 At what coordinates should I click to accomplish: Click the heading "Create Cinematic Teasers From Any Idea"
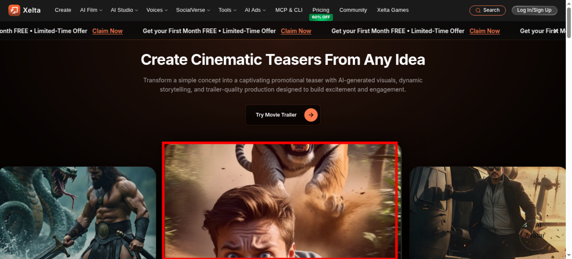(x=283, y=60)
